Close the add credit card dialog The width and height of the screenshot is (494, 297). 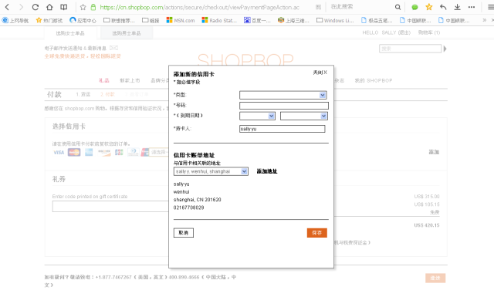pyautogui.click(x=320, y=73)
